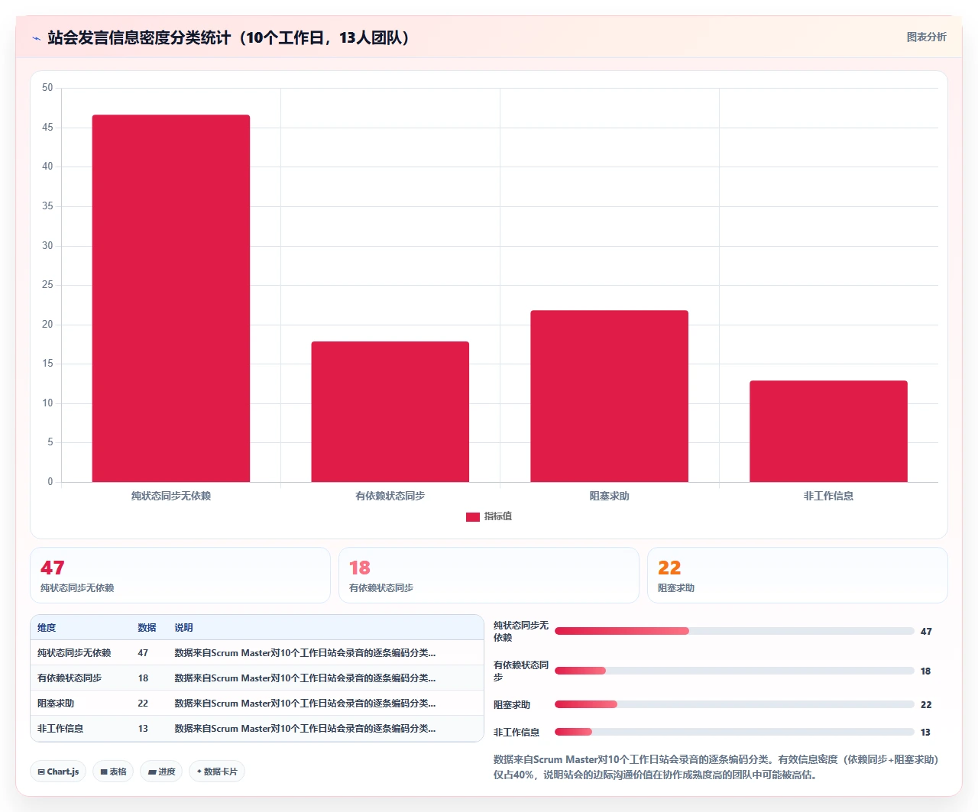Screen dimensions: 978x812
Task: Click the 阻塞求助 bar in chart
Action: (x=610, y=396)
